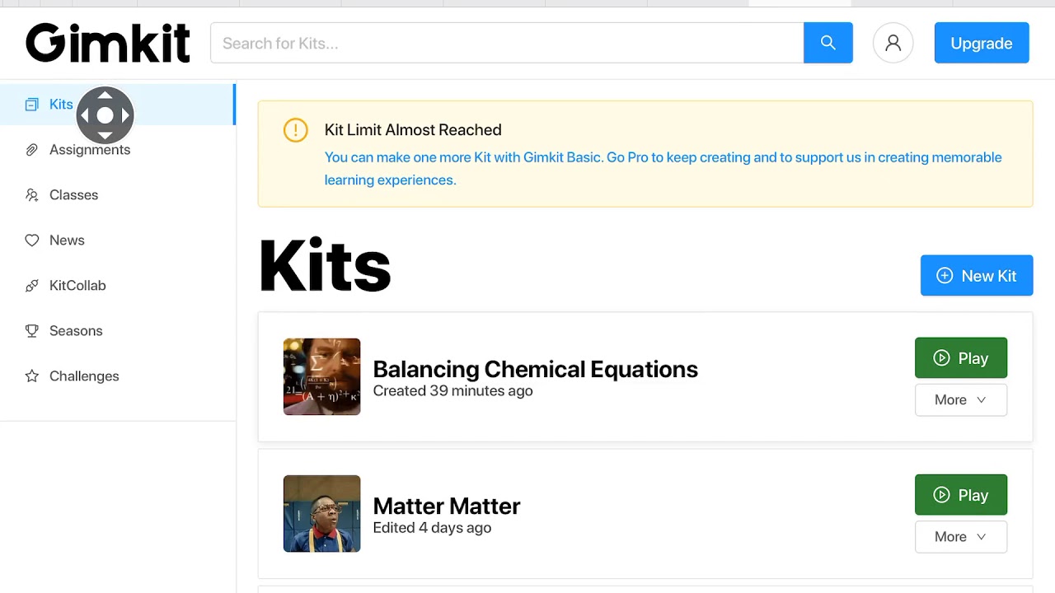Click the heart News icon
1055x593 pixels.
tap(32, 240)
